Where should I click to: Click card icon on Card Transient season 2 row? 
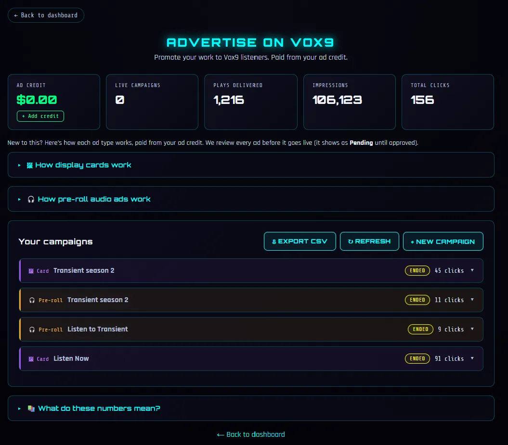coord(31,271)
